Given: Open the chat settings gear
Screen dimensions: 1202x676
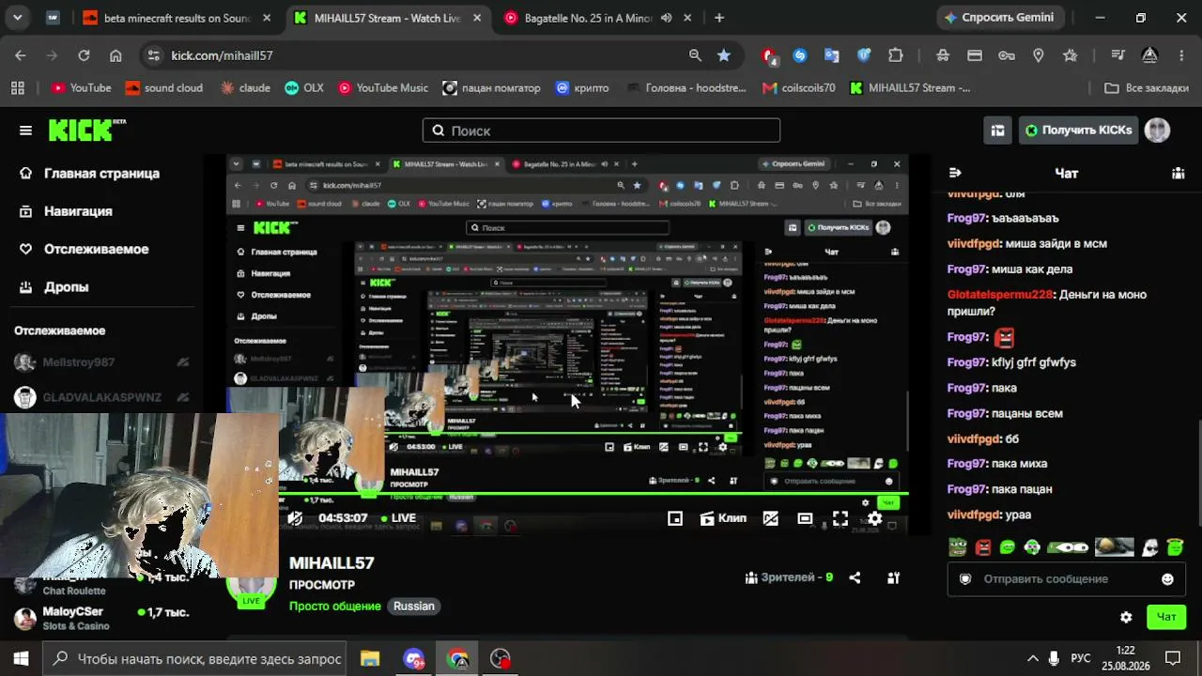Looking at the screenshot, I should [x=1126, y=617].
